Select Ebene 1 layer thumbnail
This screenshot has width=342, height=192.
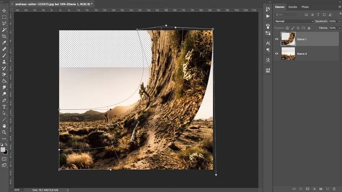pyautogui.click(x=288, y=39)
